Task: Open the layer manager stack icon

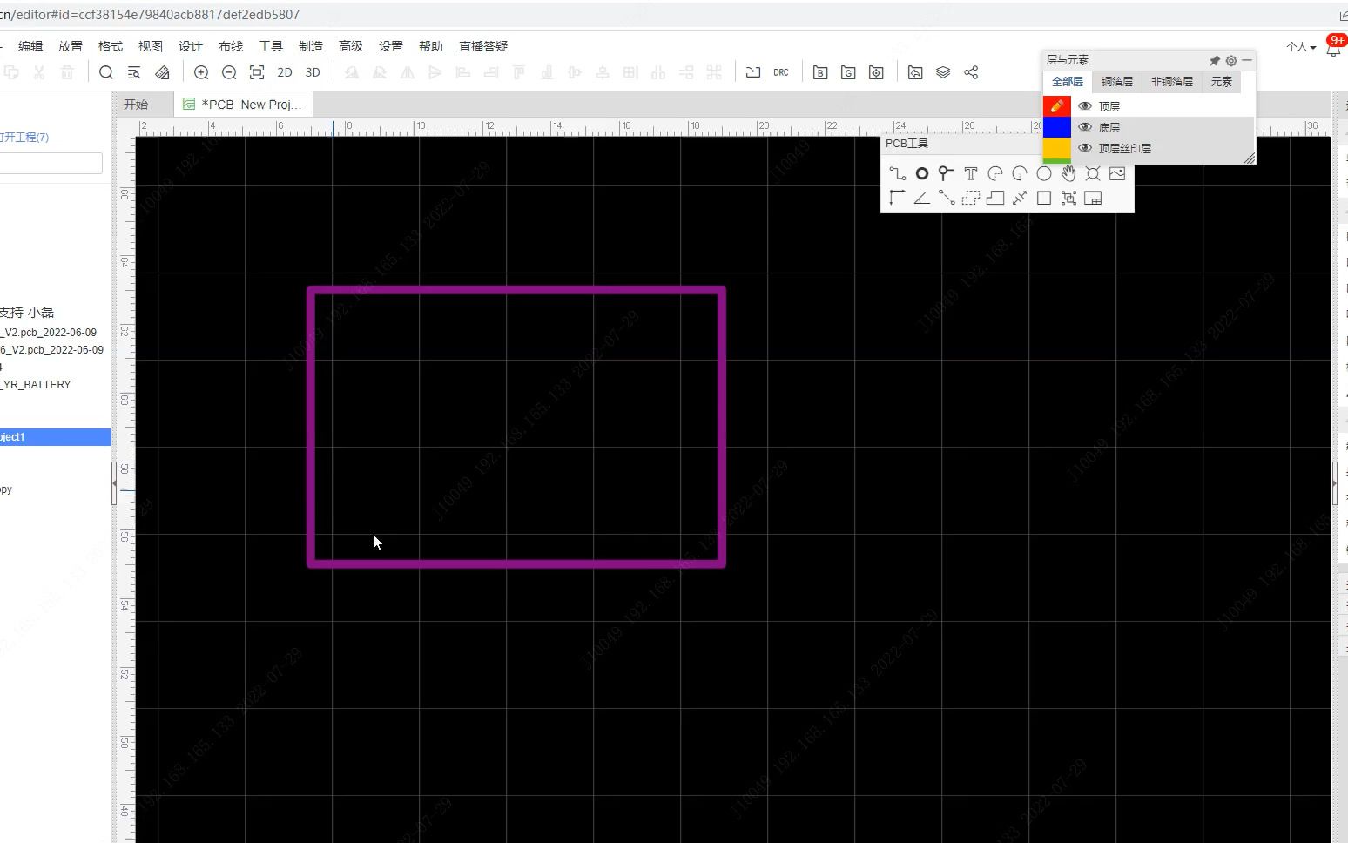Action: (x=943, y=72)
